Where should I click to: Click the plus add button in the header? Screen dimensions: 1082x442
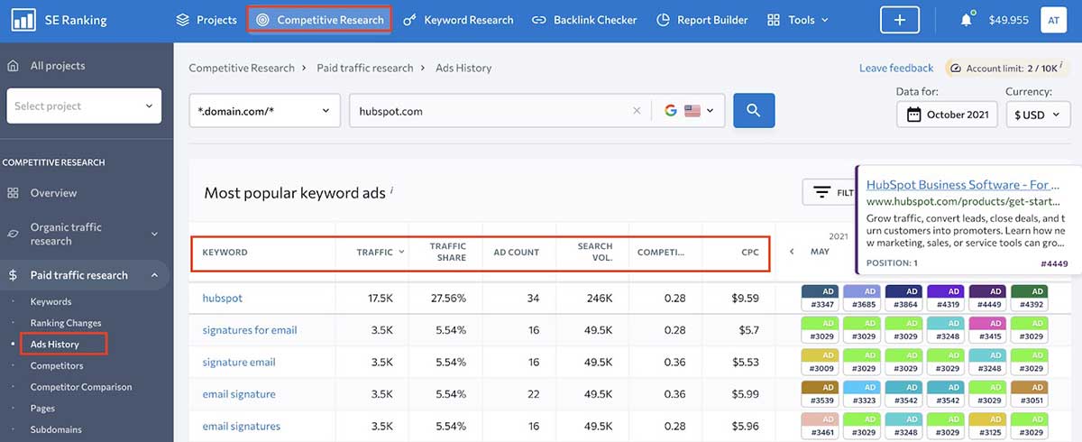click(899, 19)
